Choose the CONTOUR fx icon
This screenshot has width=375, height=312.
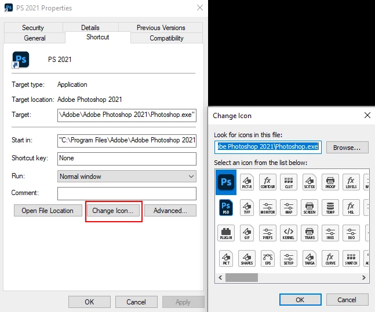(x=268, y=182)
